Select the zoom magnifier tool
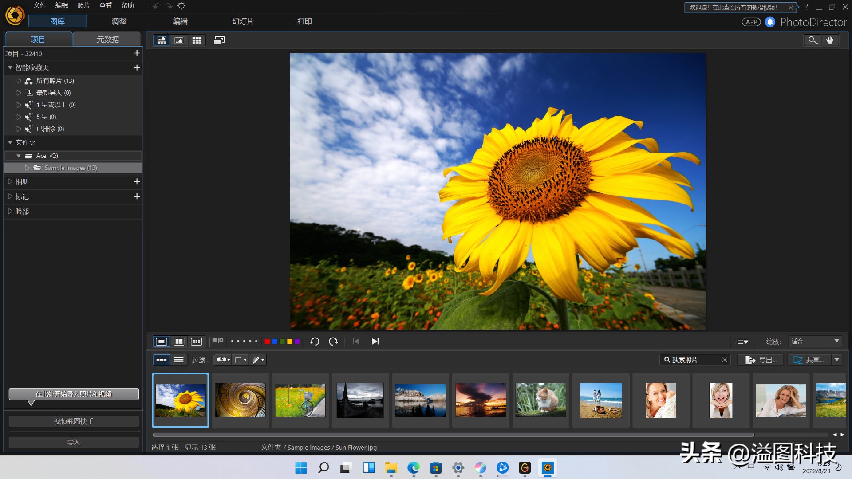 (x=813, y=40)
